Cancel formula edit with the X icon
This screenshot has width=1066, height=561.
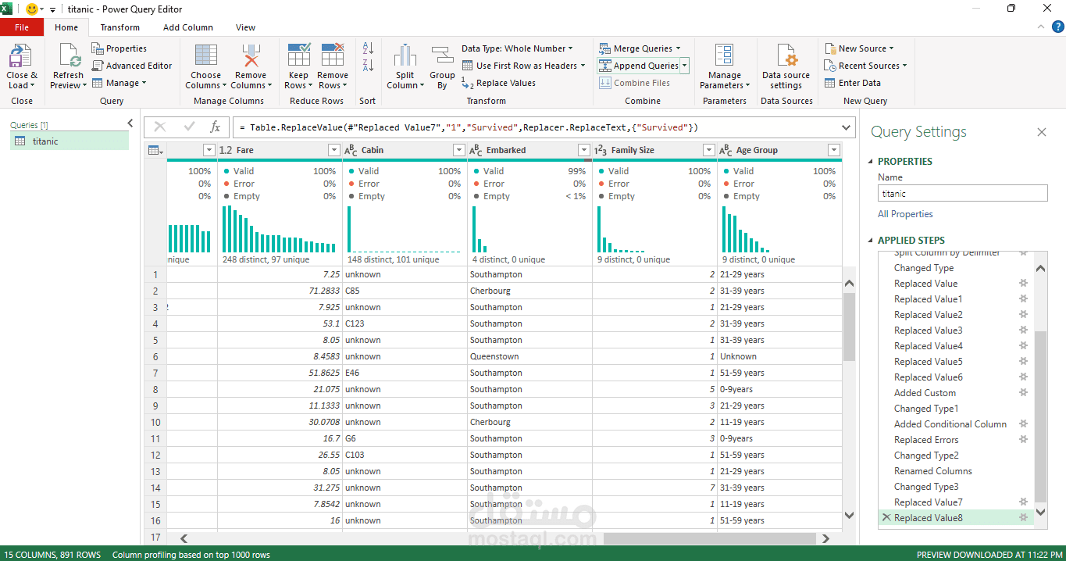[x=160, y=127]
